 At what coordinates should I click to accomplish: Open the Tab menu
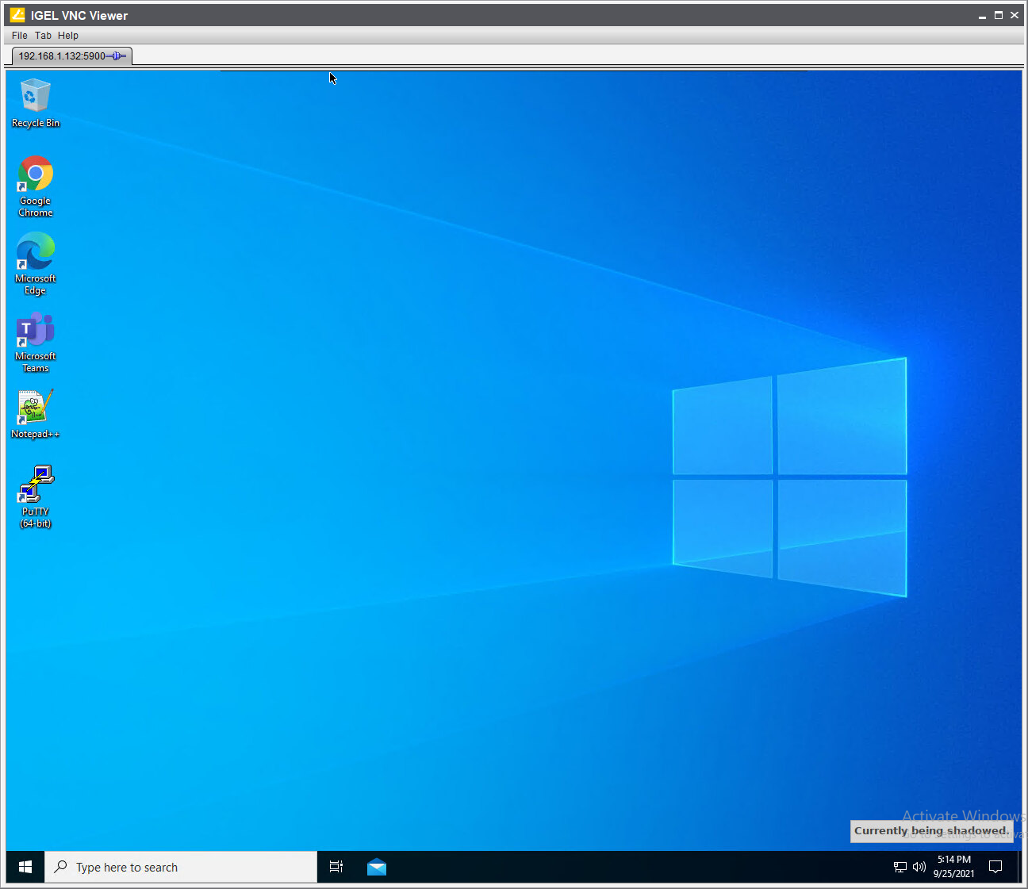[43, 36]
